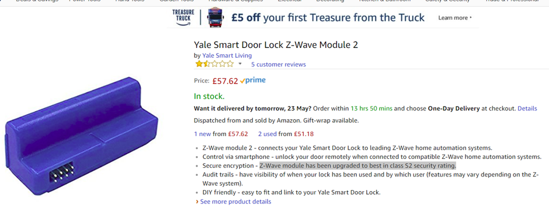The image size is (549, 211).
Task: Open the Safety & Security menu
Action: click(x=447, y=1)
